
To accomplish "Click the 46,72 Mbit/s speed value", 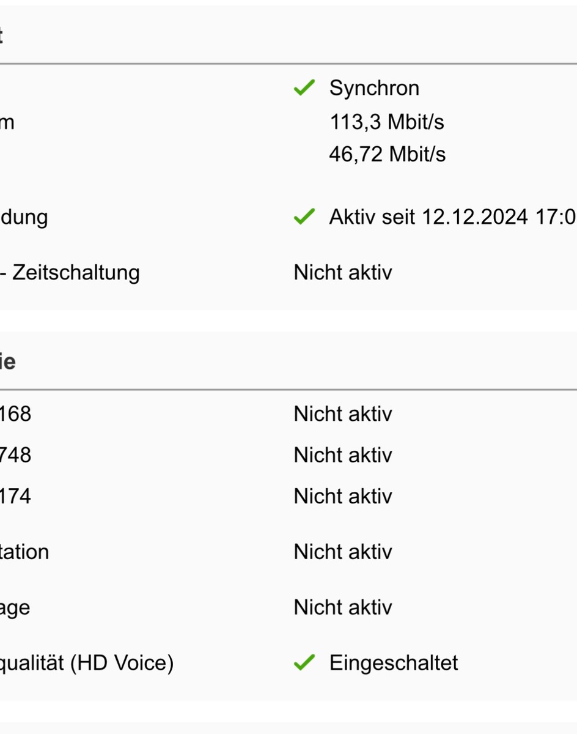I will click(387, 154).
